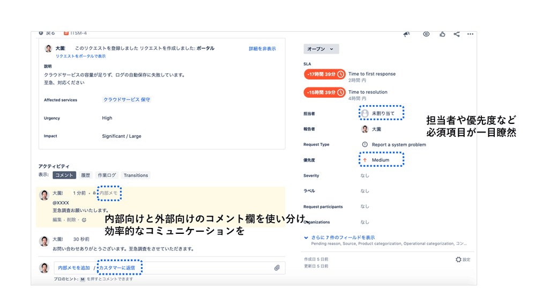Click the thumbs-up vote icon
Viewport: 536px width, 302px height.
pyautogui.click(x=442, y=34)
